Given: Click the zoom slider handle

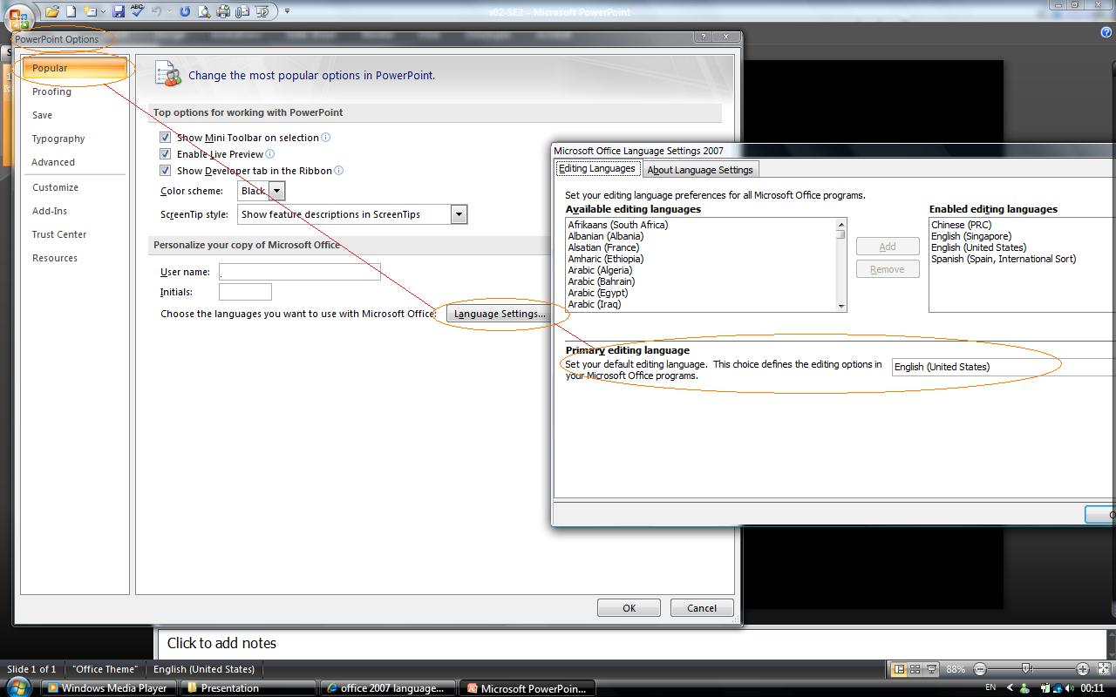Looking at the screenshot, I should [1027, 669].
